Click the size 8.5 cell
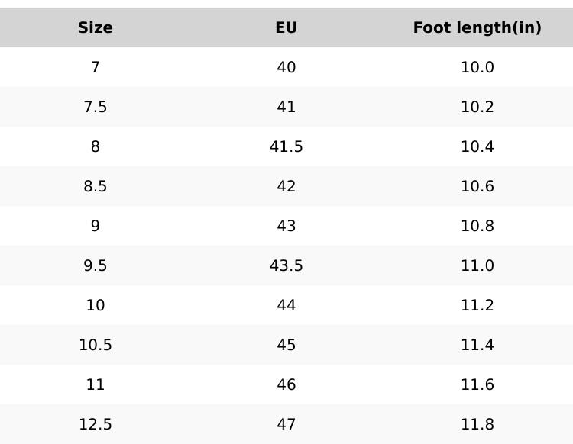Viewport: 573px width, 444px height. pos(95,186)
